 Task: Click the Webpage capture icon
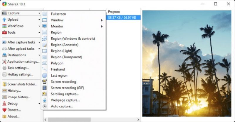point(45,100)
